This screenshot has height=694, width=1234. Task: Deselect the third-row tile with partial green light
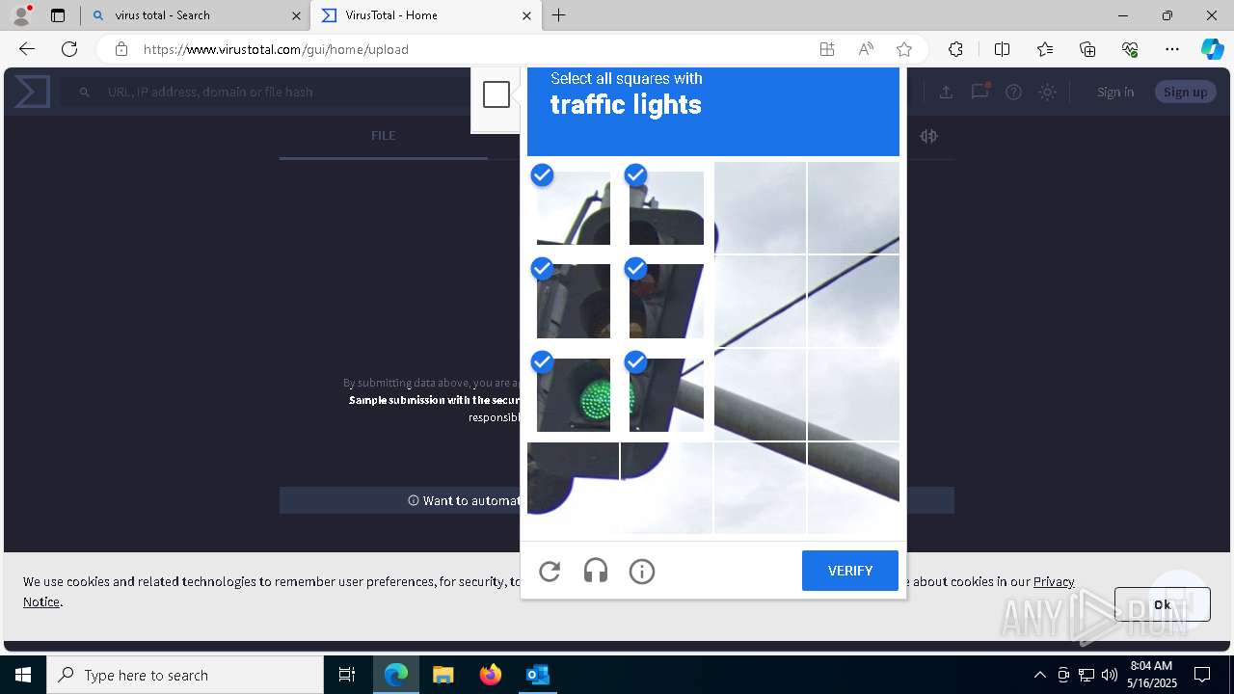pos(666,394)
